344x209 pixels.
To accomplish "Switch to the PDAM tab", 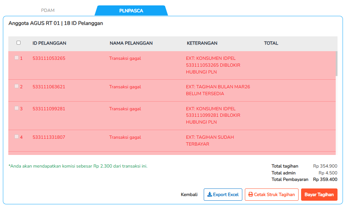I will pyautogui.click(x=48, y=10).
